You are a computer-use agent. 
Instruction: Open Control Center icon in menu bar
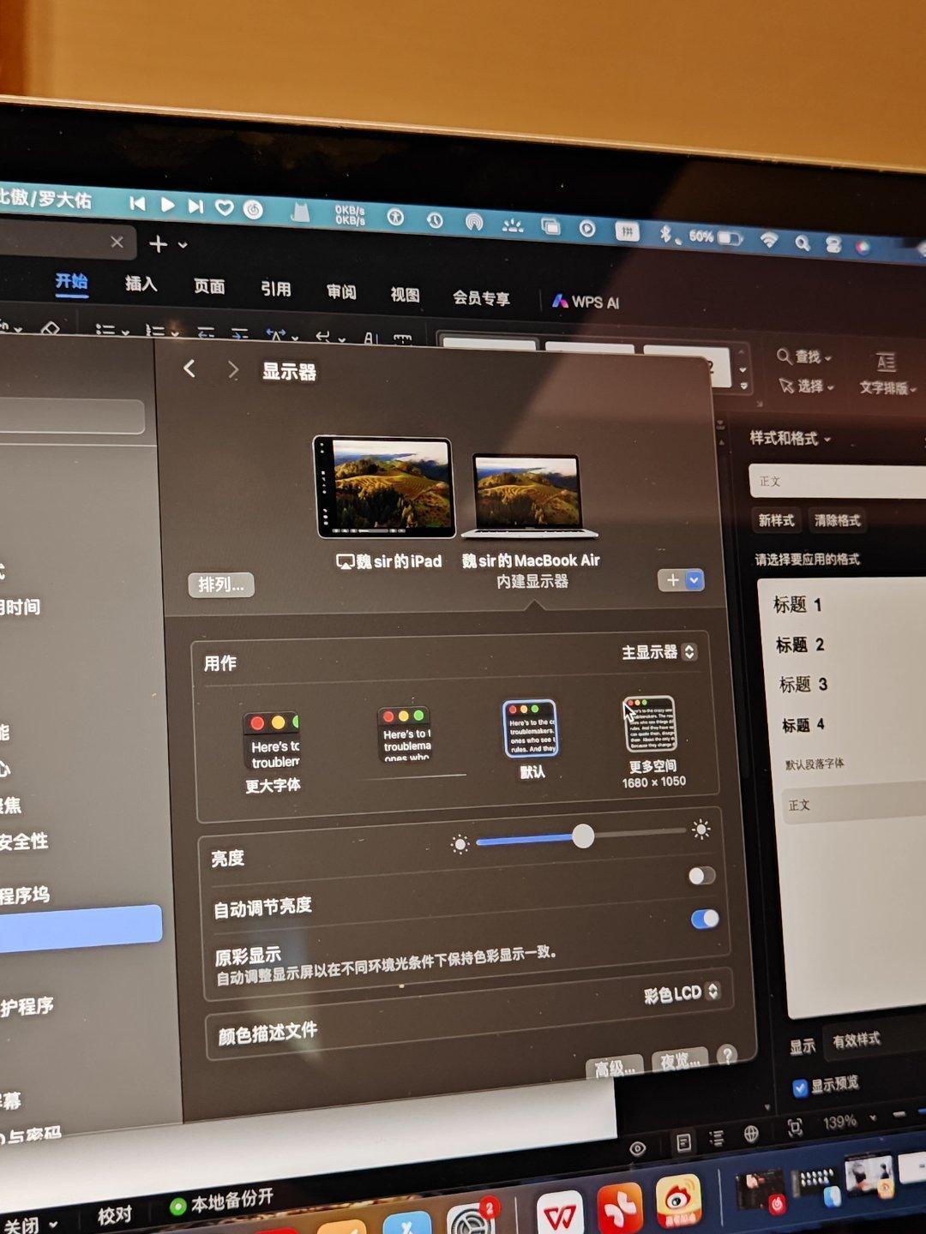click(833, 245)
